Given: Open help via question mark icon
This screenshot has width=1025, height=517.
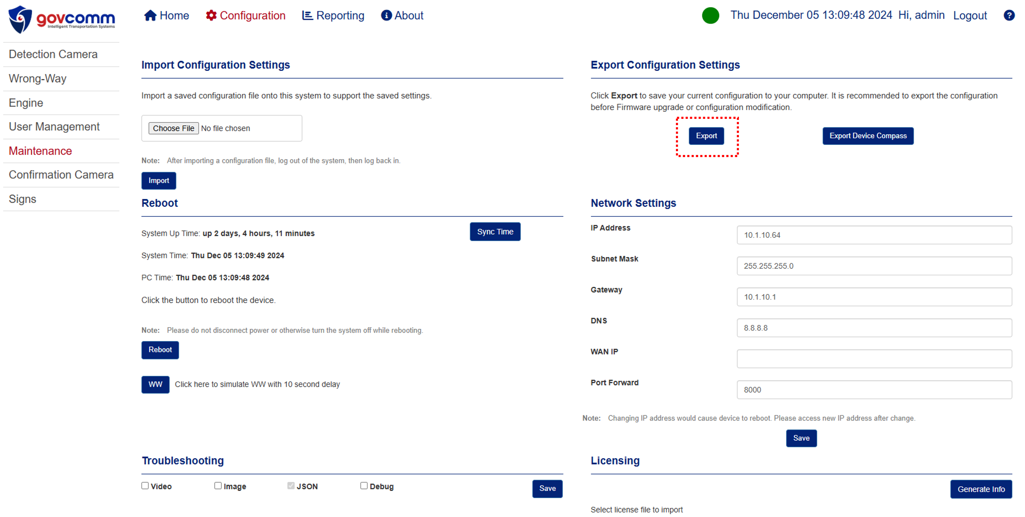Looking at the screenshot, I should coord(1009,16).
